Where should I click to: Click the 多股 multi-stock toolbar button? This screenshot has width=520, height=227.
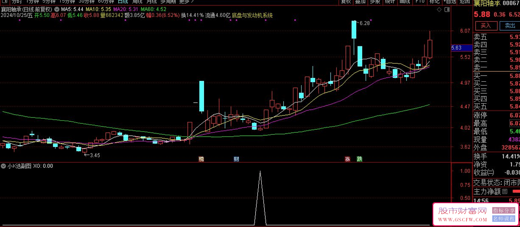(375, 1)
